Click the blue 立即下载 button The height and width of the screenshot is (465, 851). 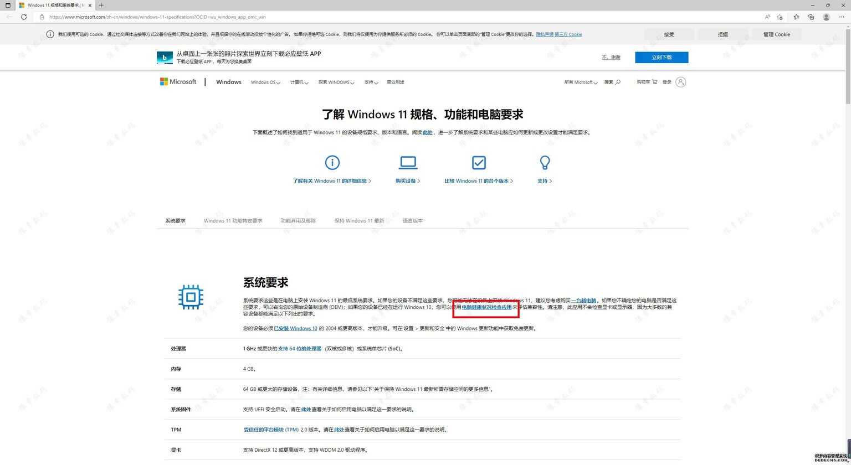[x=662, y=57]
